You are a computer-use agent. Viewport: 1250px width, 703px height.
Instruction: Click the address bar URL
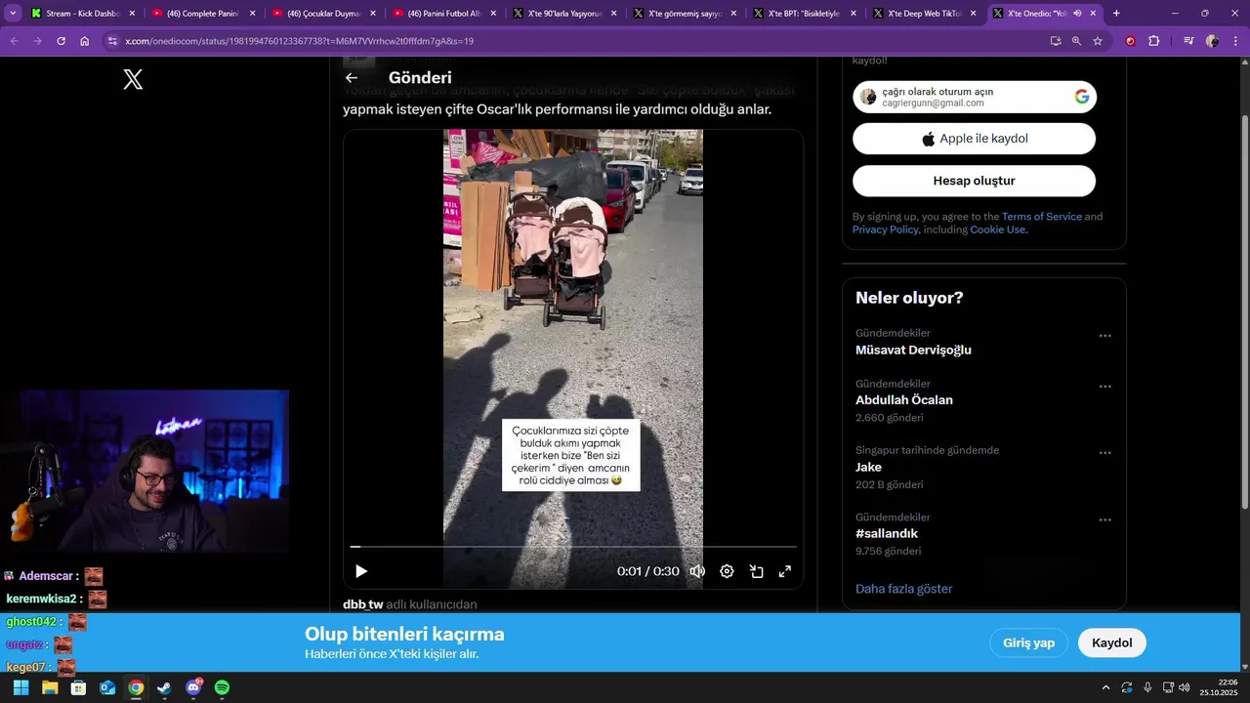click(300, 41)
